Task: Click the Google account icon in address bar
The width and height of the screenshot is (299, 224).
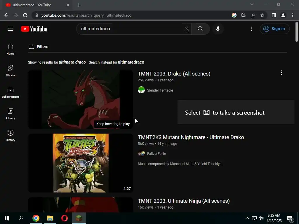Action: coord(234,15)
